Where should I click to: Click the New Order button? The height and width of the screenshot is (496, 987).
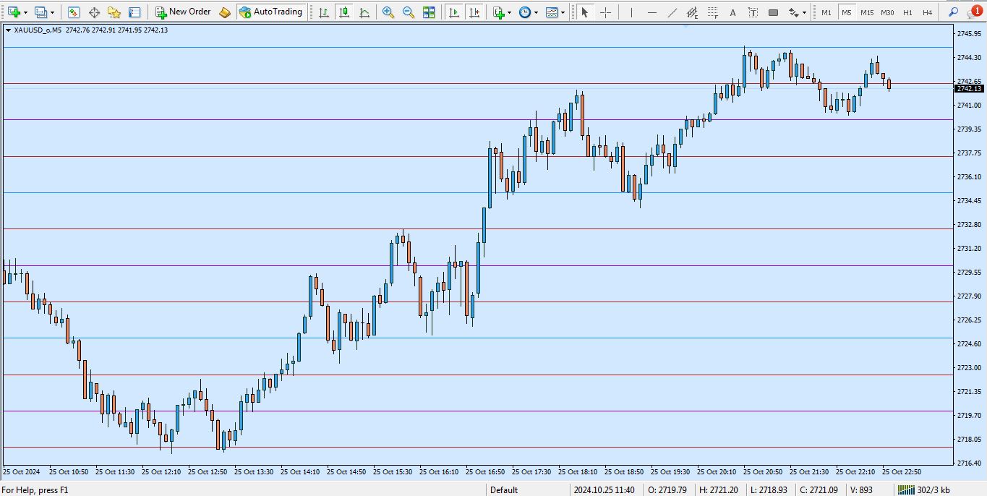(184, 12)
